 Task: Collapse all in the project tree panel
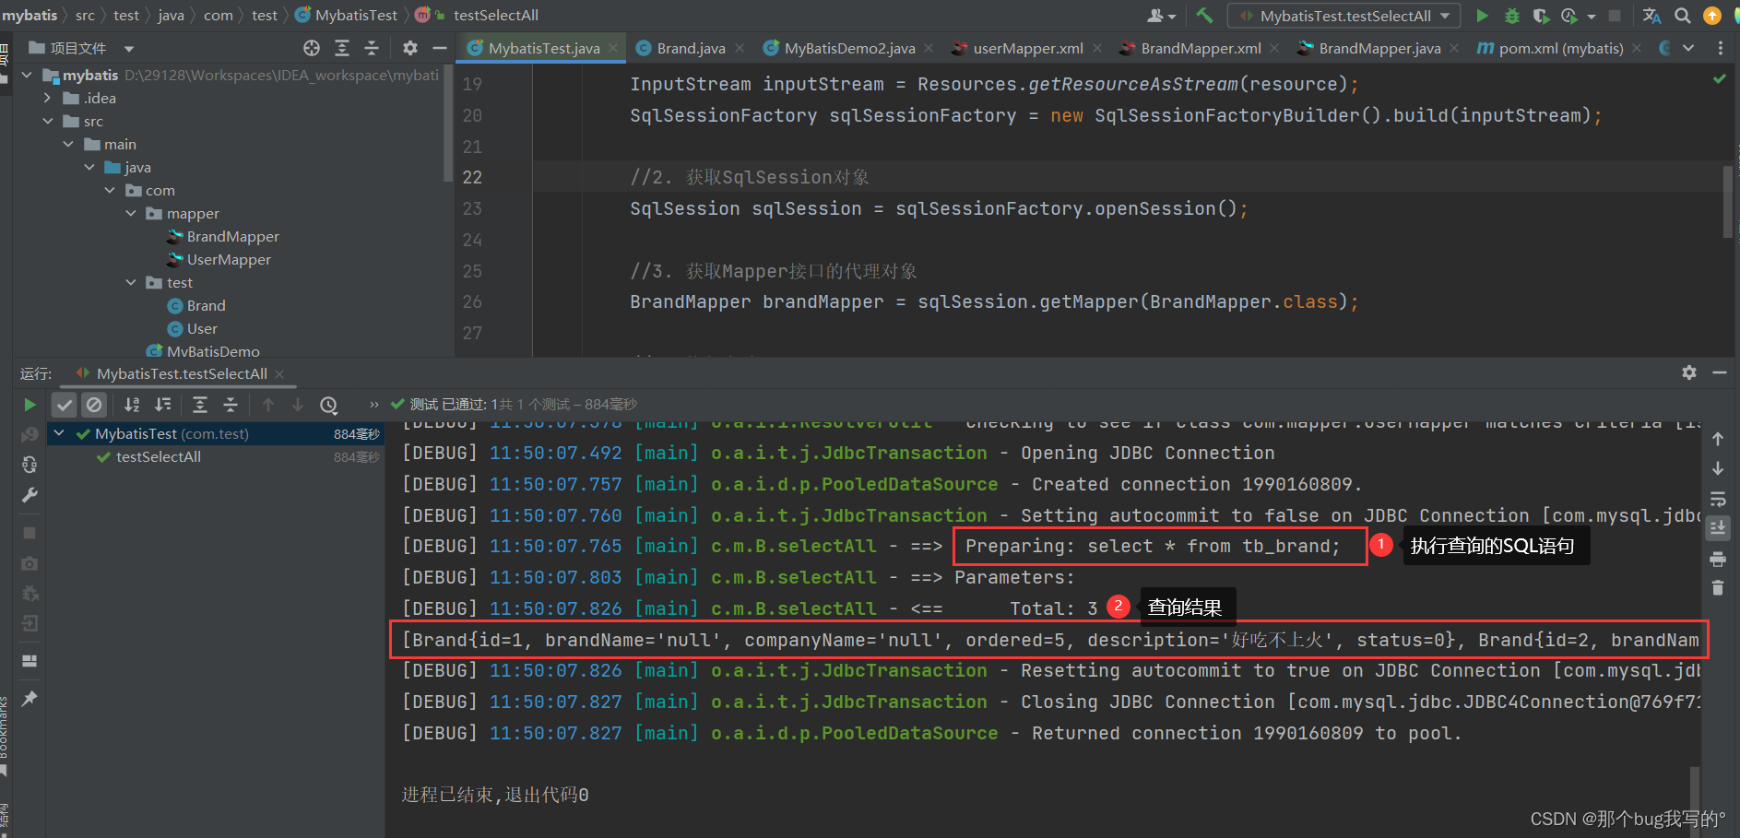pos(372,48)
